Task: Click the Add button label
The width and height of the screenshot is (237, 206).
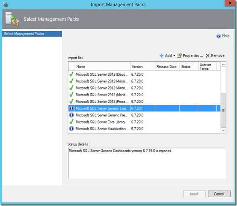Action: click(168, 56)
